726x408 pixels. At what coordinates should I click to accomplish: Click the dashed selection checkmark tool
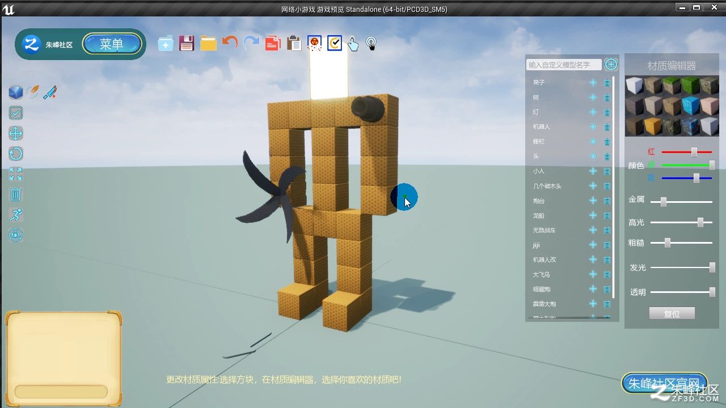point(16,113)
